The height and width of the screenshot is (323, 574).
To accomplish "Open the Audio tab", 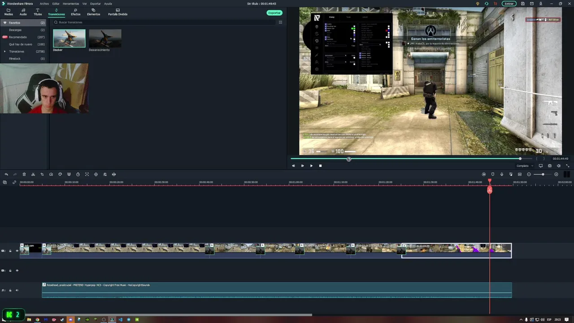I will click(23, 12).
